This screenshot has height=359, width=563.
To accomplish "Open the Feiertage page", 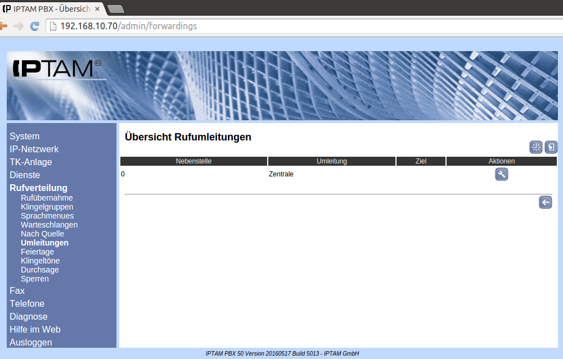I will coord(37,252).
